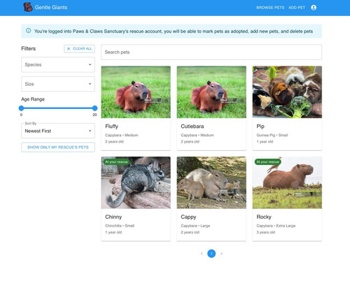Open the Sort By Newest First dropdown
The image size is (350, 302).
coord(58,131)
